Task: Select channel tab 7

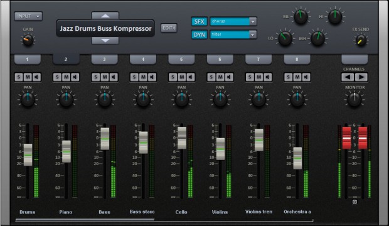Action: click(x=258, y=60)
